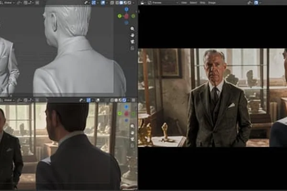Viewport: 287px width, 191px height.
Task: Toggle snapping in top viewport header
Action: (x=25, y=3)
